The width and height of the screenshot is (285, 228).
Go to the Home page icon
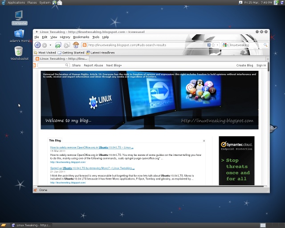76,45
